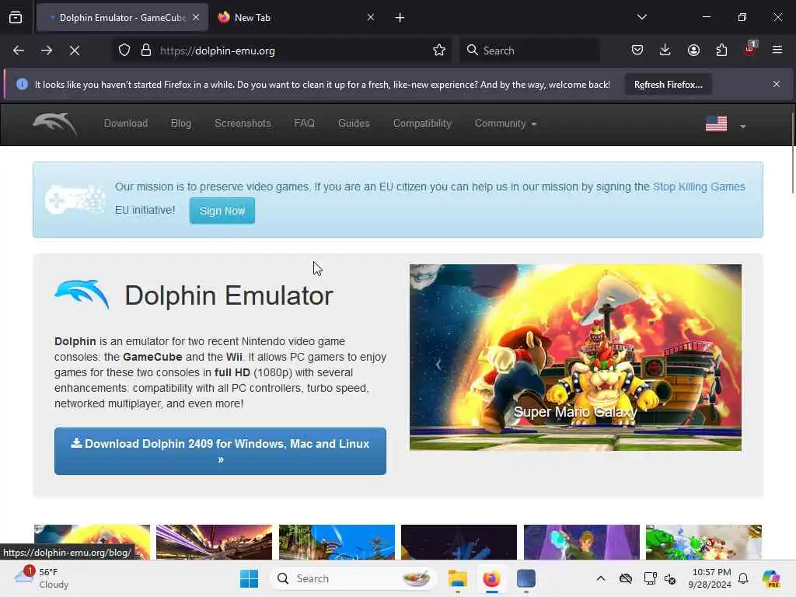
Task: Close the New Tab tab
Action: (371, 17)
